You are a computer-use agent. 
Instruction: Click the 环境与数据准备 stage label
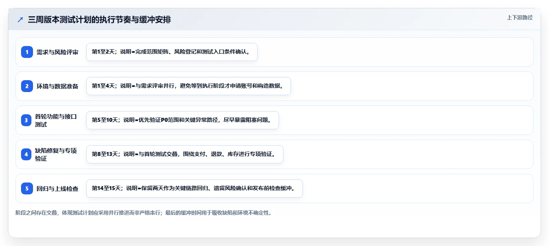coord(58,86)
